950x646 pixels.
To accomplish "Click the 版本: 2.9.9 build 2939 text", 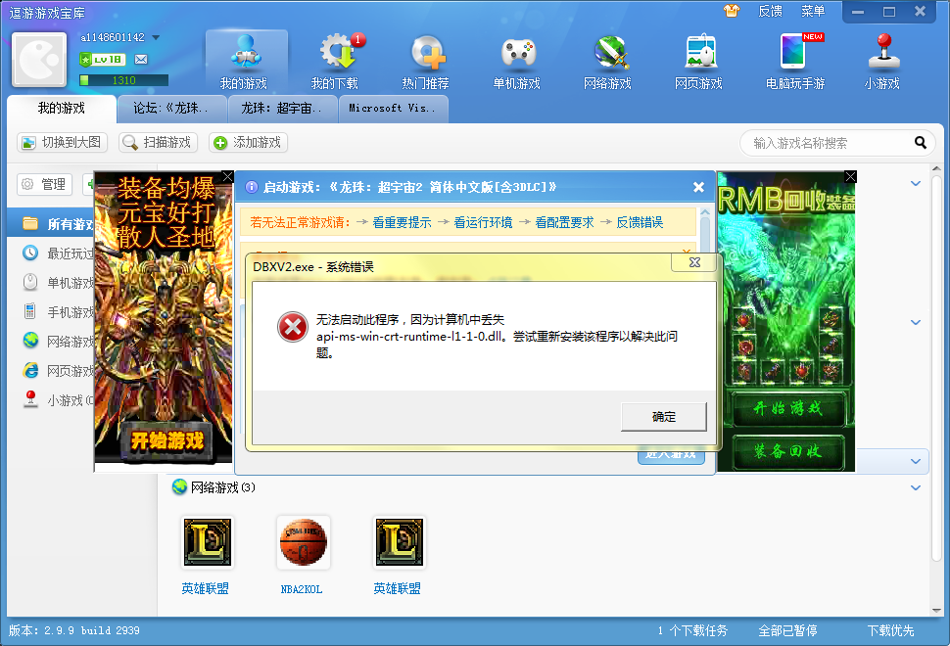I will coord(73,631).
